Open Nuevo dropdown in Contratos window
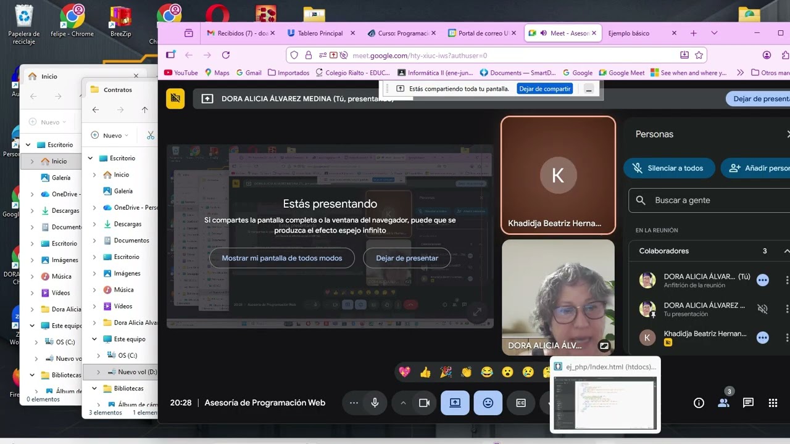Image resolution: width=790 pixels, height=444 pixels. coord(110,135)
